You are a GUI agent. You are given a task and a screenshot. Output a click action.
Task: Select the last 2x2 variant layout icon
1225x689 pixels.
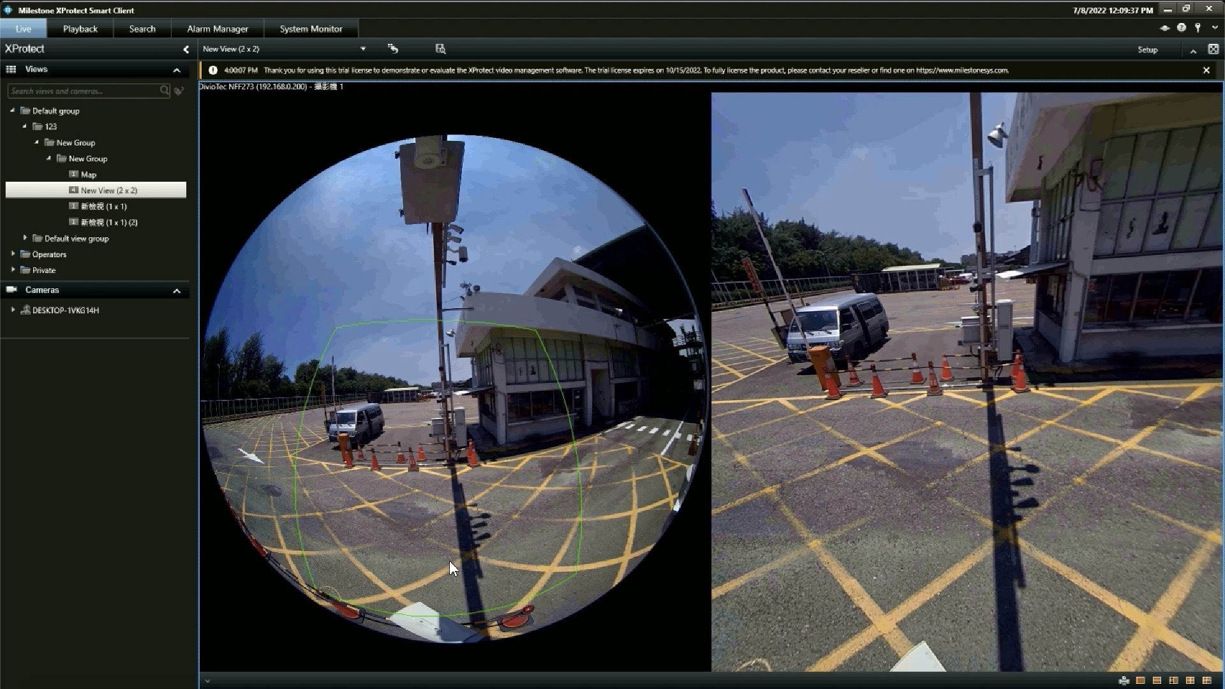coord(1206,681)
